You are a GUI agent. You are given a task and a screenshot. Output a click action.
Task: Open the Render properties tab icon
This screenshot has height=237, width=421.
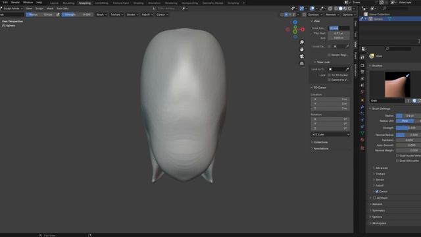click(362, 65)
